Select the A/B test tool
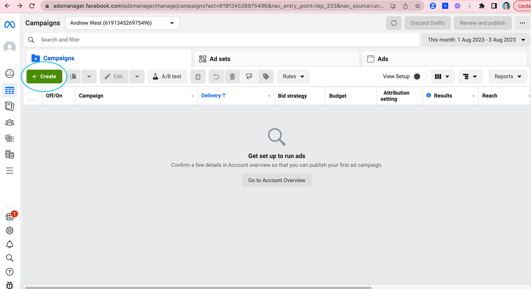This screenshot has width=531, height=289. [167, 76]
